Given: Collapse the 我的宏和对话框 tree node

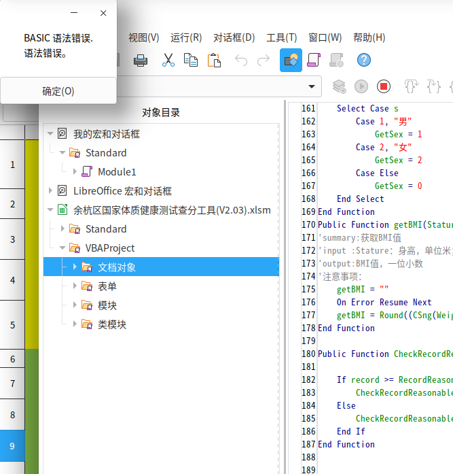Looking at the screenshot, I should click(50, 134).
